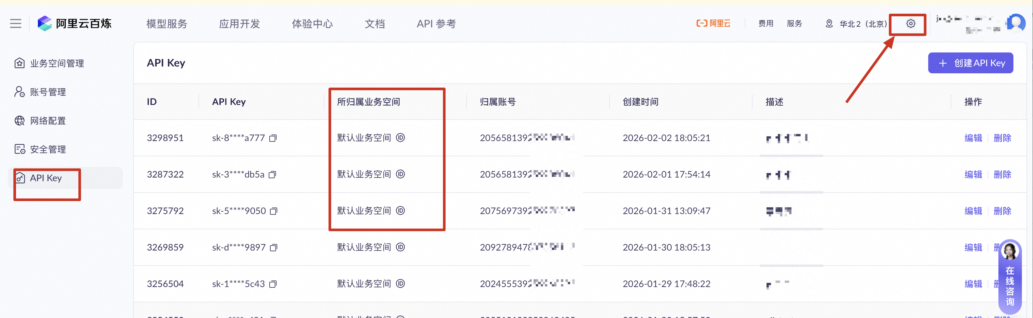Edit API key with ID 3269859
The height and width of the screenshot is (318, 1033).
click(973, 247)
